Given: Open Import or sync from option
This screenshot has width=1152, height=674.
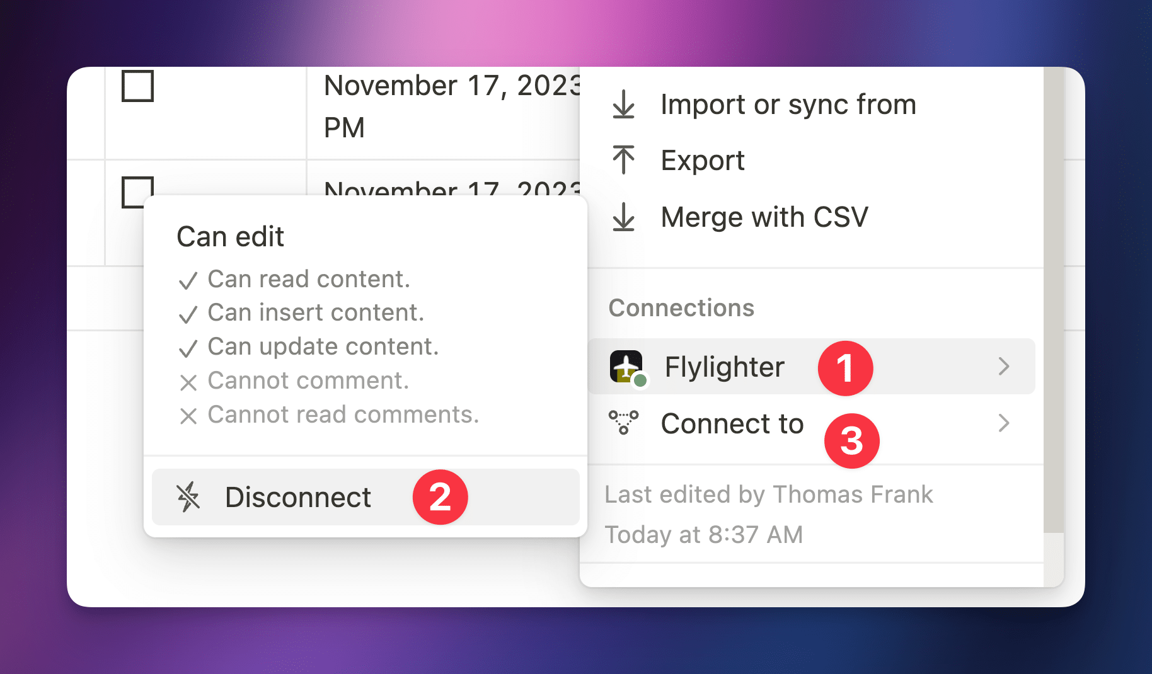Looking at the screenshot, I should click(788, 105).
